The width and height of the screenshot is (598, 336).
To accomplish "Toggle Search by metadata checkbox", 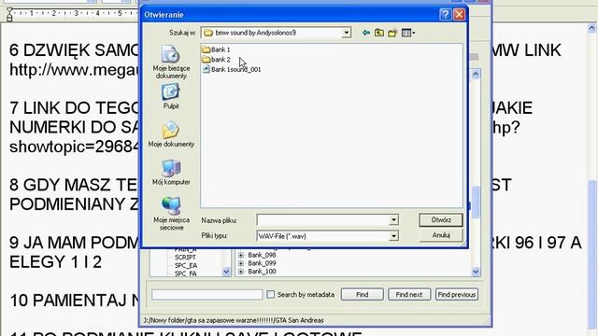I will [x=270, y=295].
